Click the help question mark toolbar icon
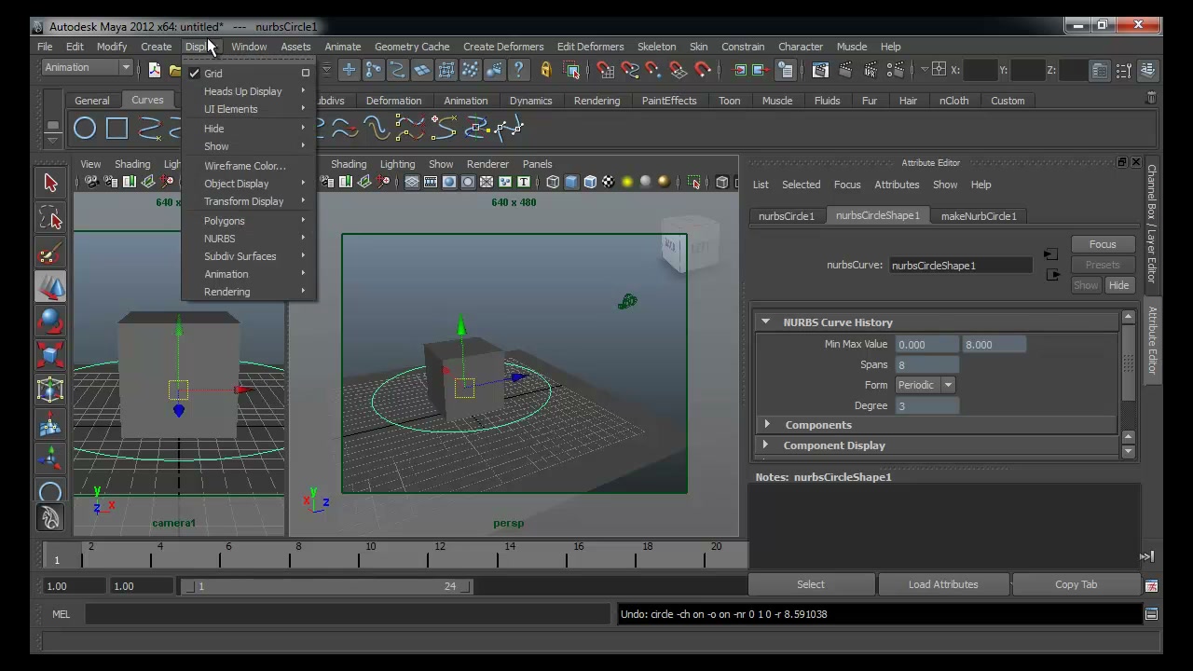The image size is (1193, 671). (x=519, y=69)
